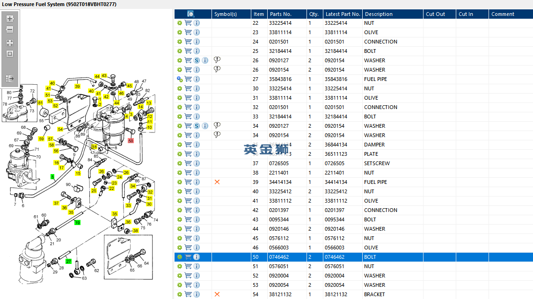The width and height of the screenshot is (533, 299).
Task: Click gear icon for item 42 CONNECTION 0201397
Action: (180, 210)
